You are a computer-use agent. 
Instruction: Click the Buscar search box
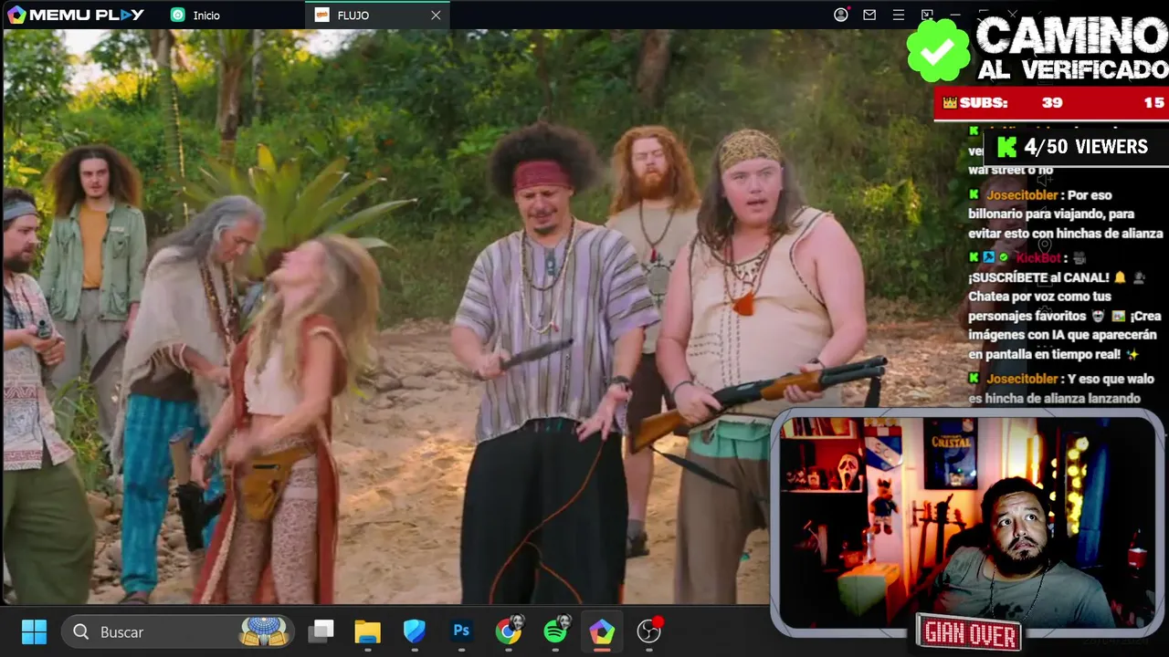(x=177, y=631)
